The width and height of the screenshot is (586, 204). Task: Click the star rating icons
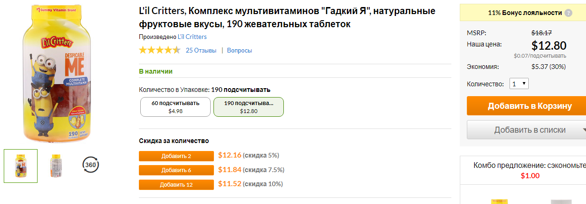(160, 50)
